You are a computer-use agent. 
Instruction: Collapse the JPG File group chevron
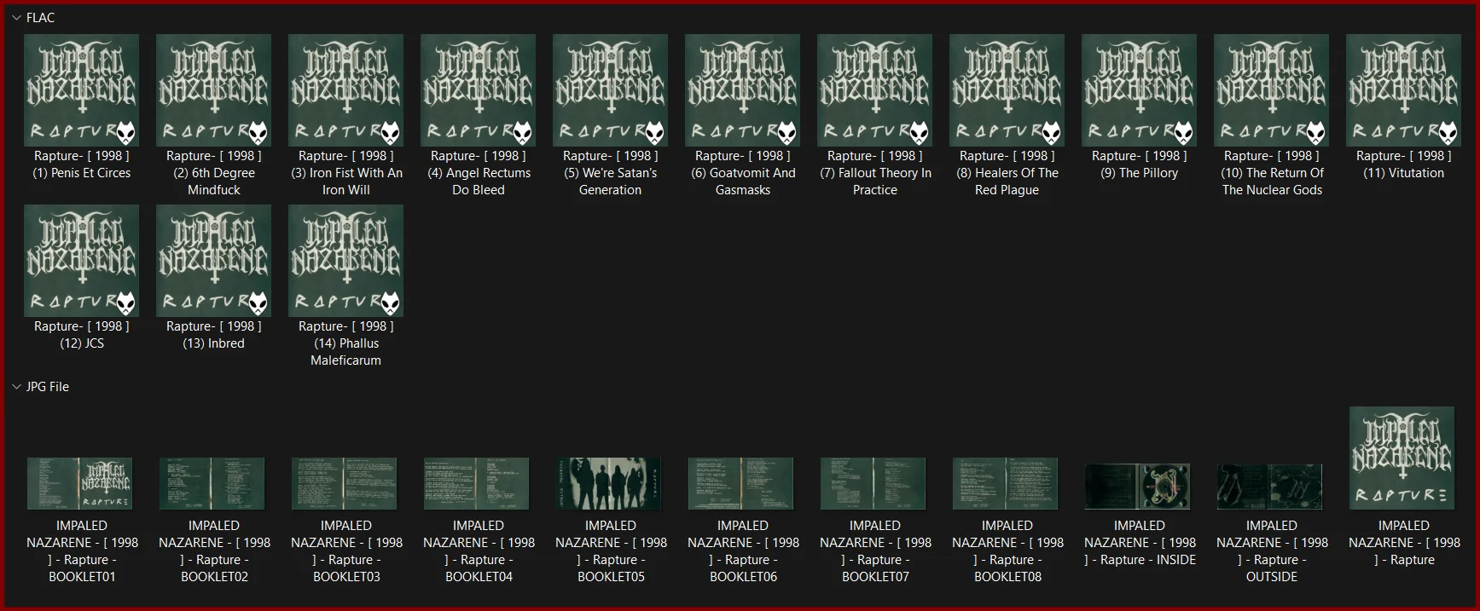[16, 387]
